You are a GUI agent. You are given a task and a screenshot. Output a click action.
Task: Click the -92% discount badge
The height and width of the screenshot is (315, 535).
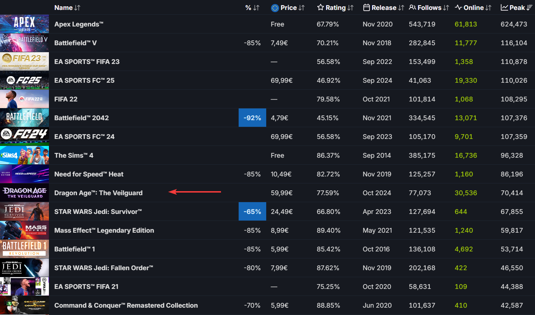pyautogui.click(x=252, y=118)
